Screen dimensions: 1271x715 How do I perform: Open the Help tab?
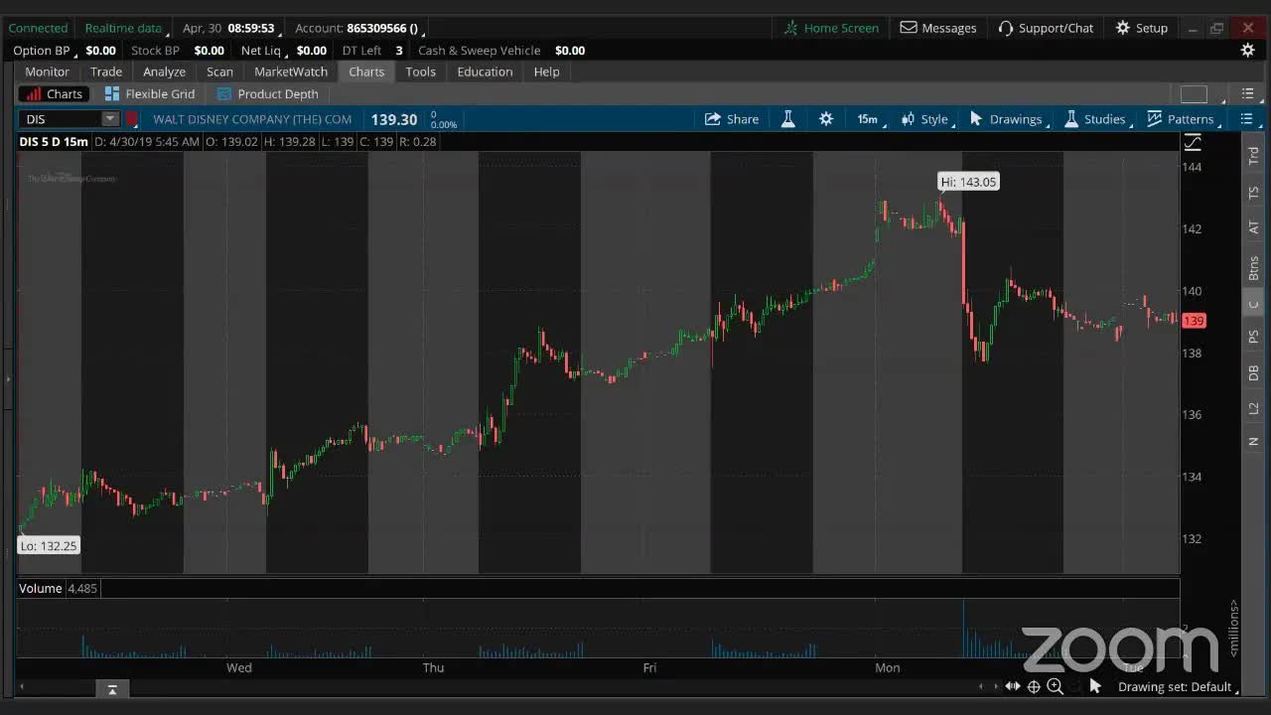tap(546, 71)
